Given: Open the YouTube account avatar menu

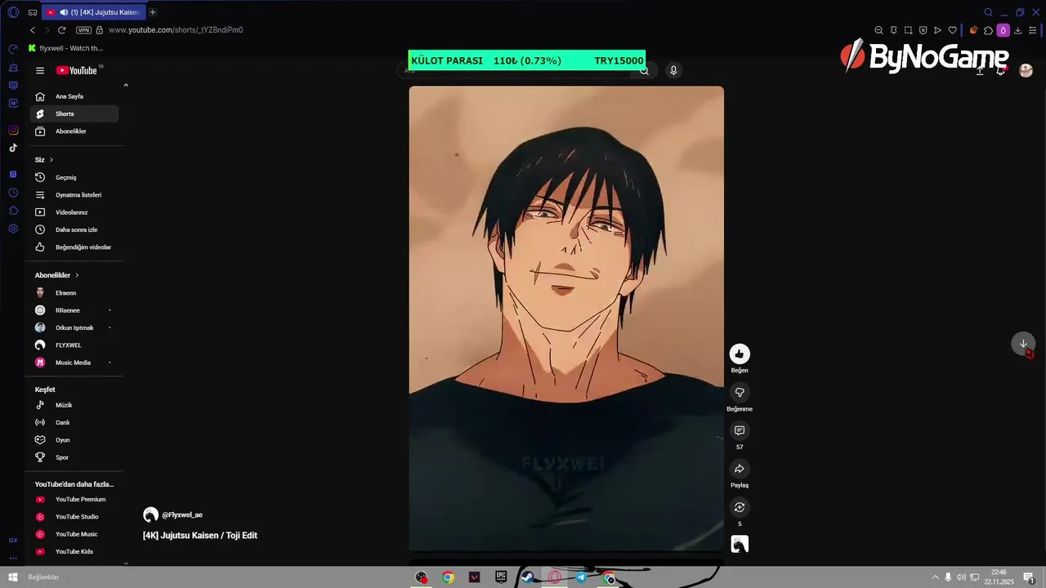Looking at the screenshot, I should (1026, 70).
